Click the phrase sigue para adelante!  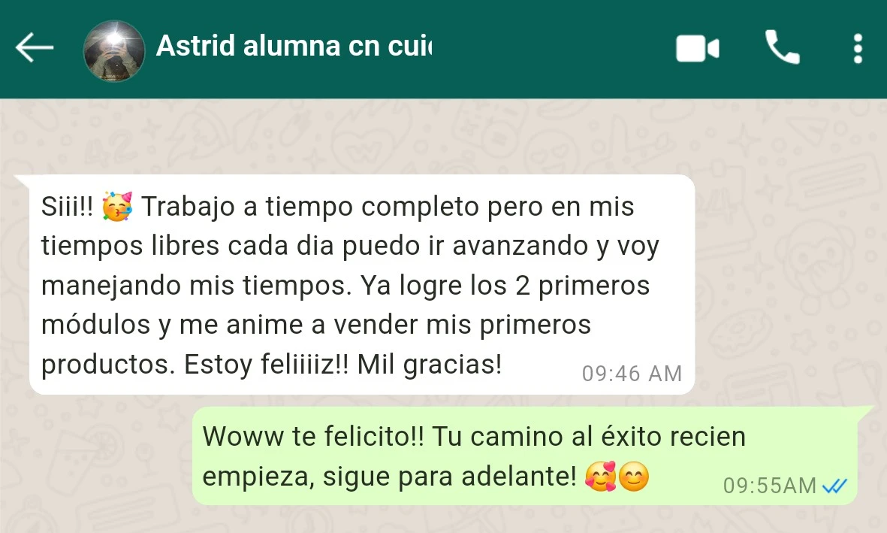[450, 477]
